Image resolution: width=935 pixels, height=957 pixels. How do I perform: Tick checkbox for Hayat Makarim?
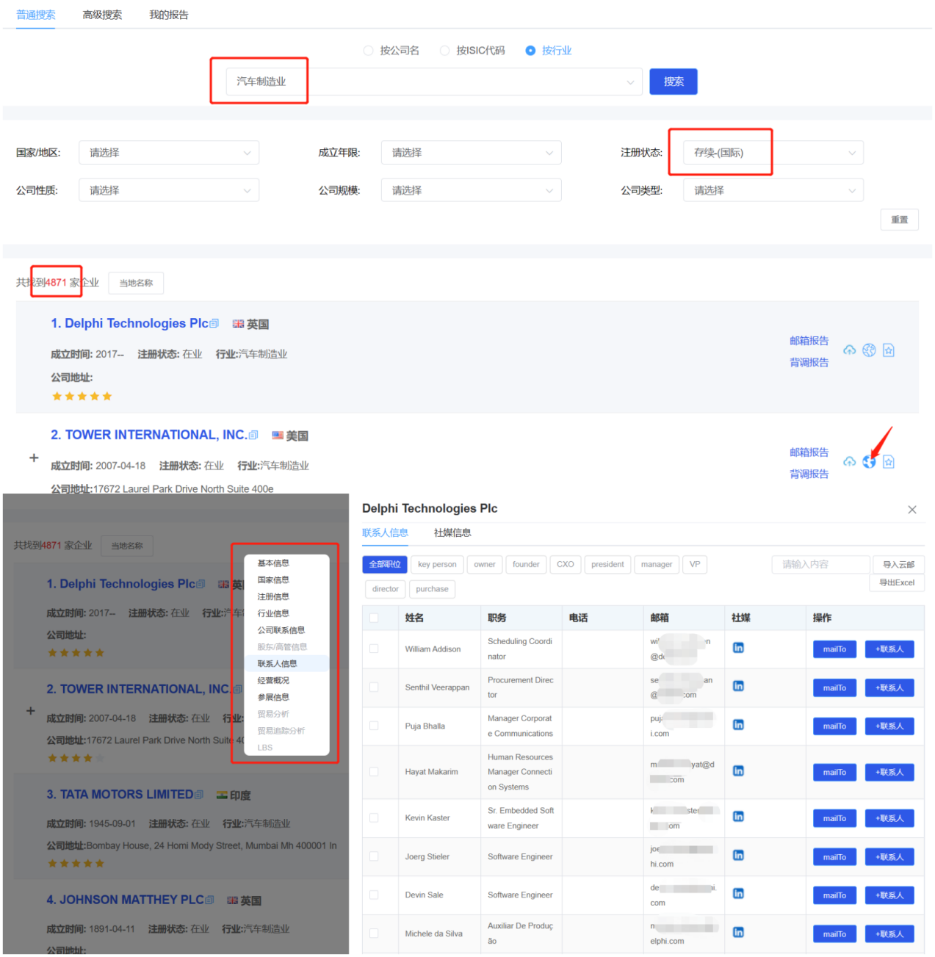click(x=374, y=772)
